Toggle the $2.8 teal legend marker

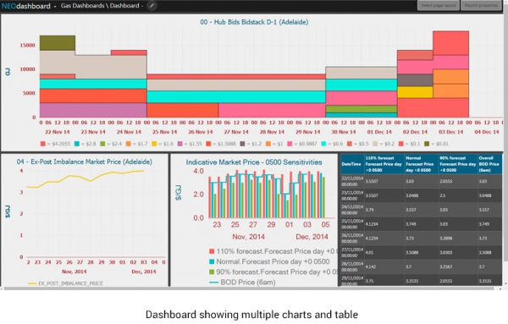pos(77,144)
